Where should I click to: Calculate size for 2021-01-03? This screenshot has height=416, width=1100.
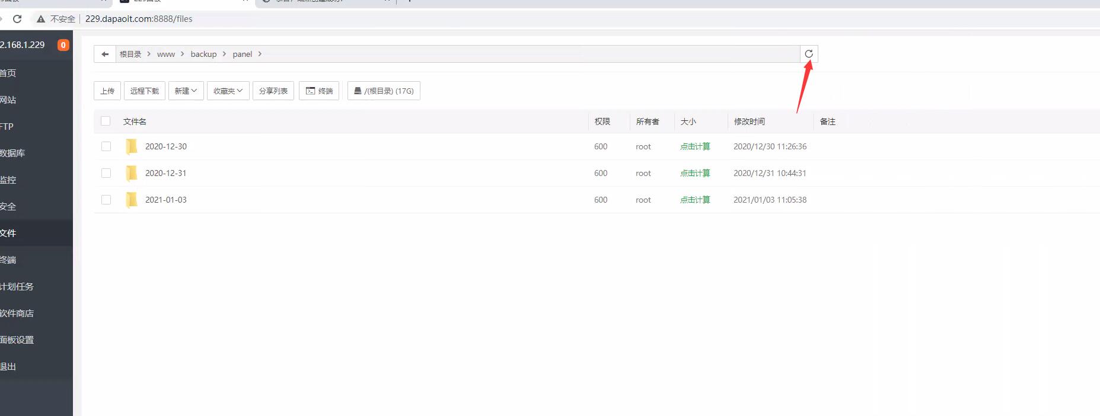pyautogui.click(x=695, y=200)
